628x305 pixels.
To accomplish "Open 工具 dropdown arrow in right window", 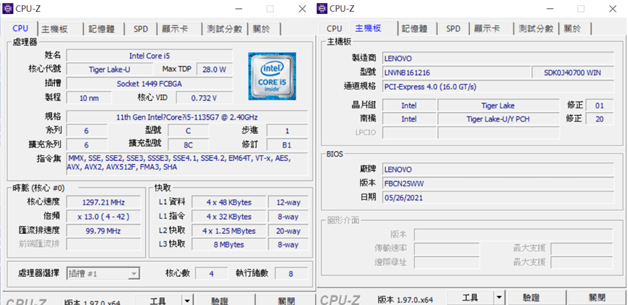I will pyautogui.click(x=499, y=298).
